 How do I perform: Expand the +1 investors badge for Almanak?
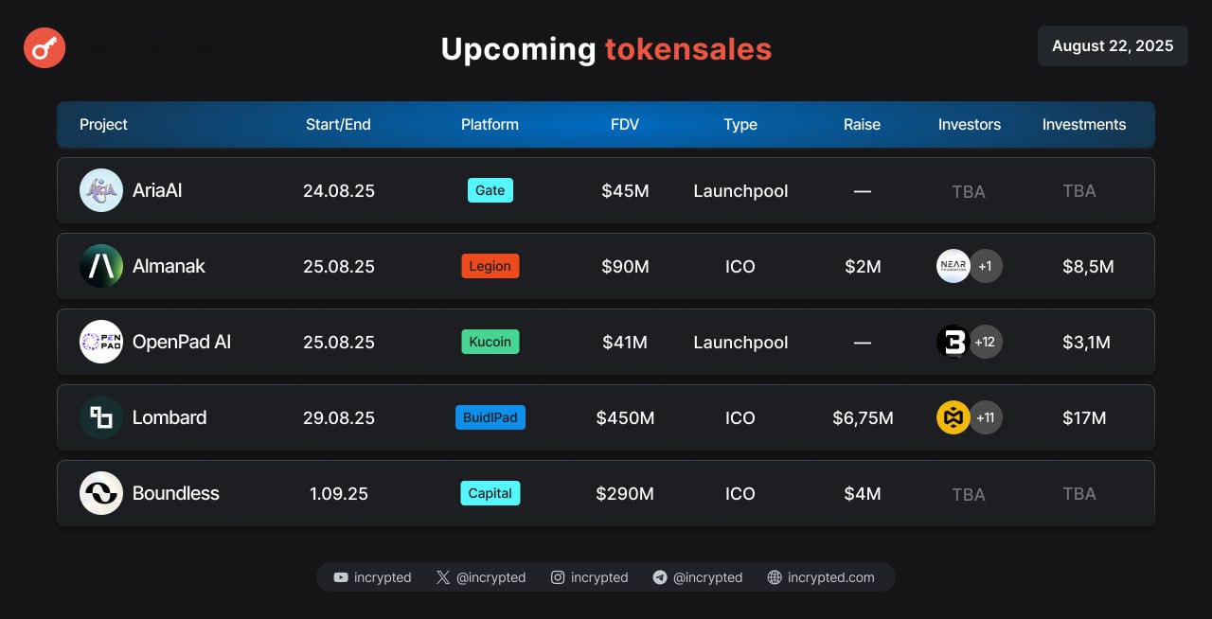click(986, 266)
